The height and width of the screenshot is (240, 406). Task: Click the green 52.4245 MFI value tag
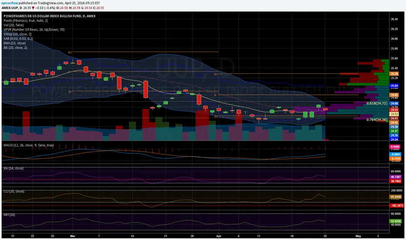tap(396, 221)
